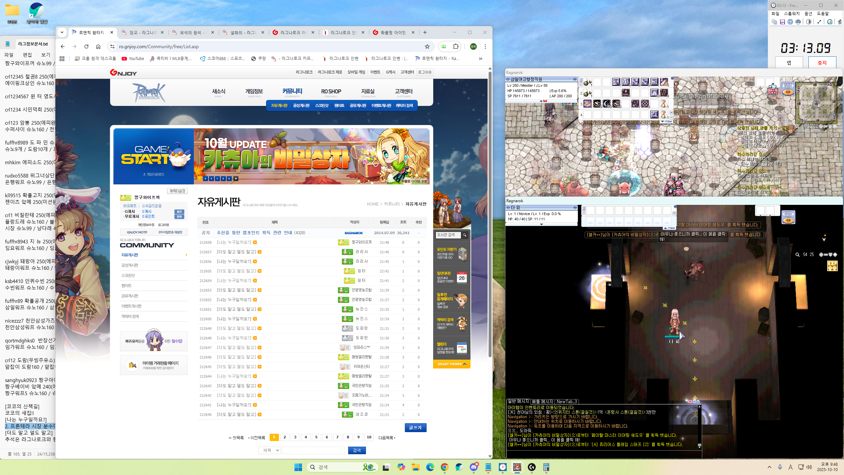The height and width of the screenshot is (475, 844).
Task: Open the 제목 search-type dropdown
Action: point(269,450)
